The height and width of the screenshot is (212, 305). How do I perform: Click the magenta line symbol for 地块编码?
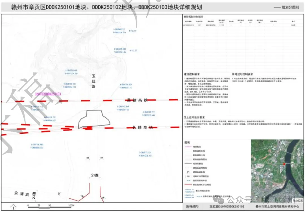click(x=188, y=147)
